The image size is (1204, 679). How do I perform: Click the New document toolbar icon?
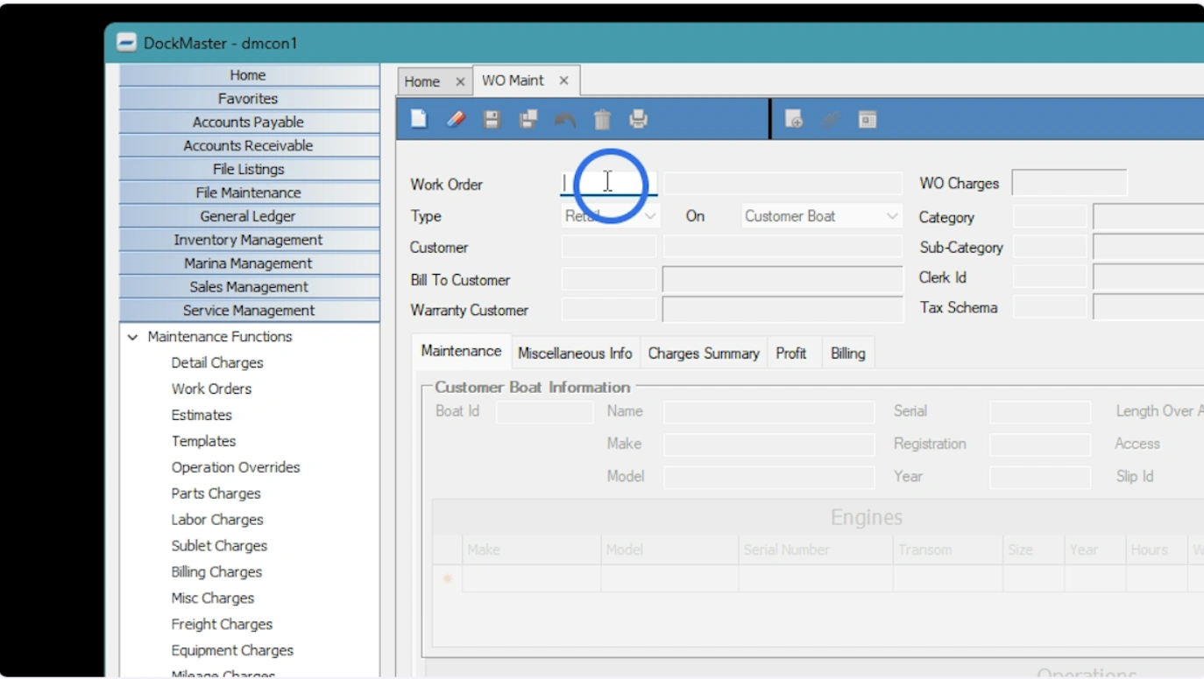[x=419, y=119]
